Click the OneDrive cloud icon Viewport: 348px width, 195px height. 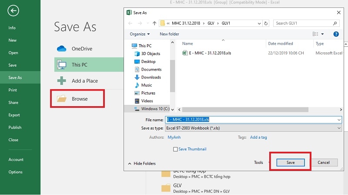point(61,49)
